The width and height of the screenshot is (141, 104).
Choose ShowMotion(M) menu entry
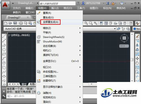coord(60,42)
